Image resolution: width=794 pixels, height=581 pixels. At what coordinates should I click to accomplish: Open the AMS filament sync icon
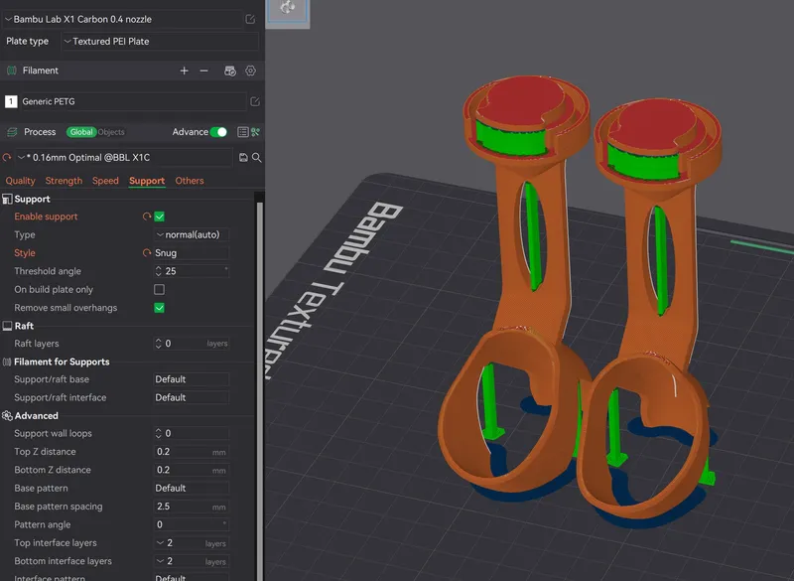230,71
